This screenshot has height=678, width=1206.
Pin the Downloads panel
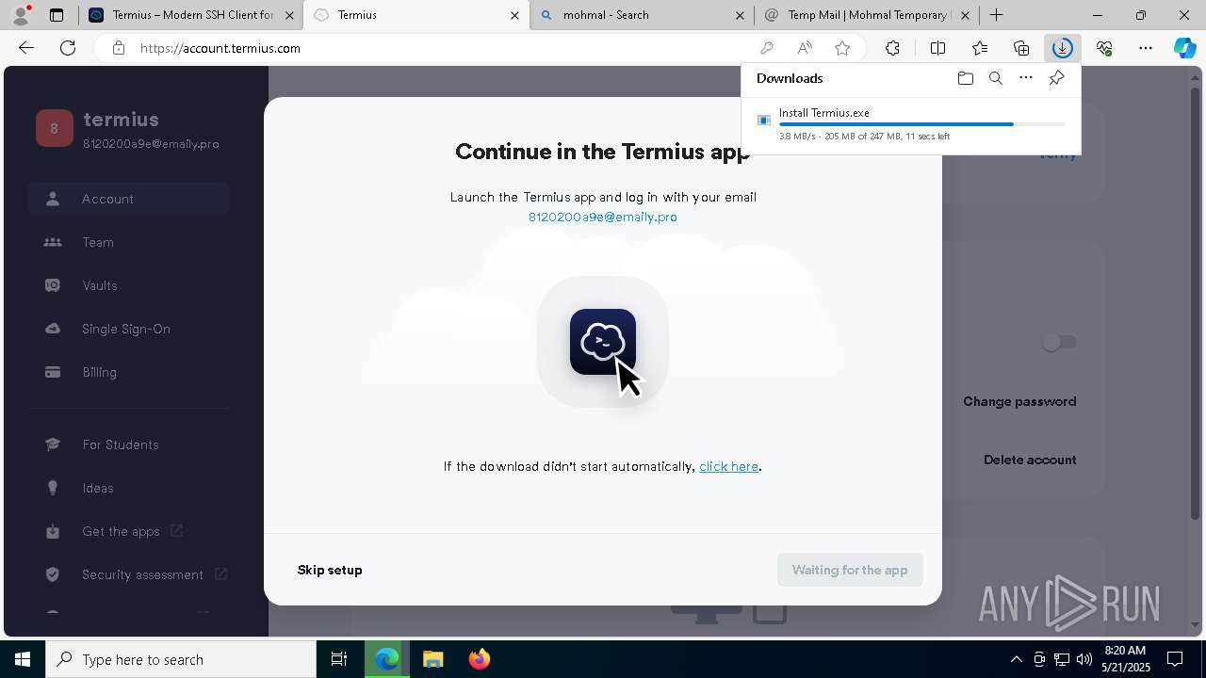pos(1056,78)
